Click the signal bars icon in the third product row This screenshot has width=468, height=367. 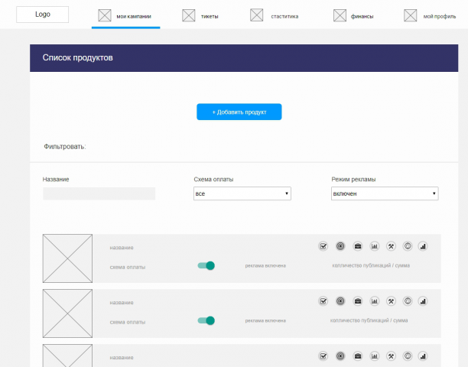(423, 356)
